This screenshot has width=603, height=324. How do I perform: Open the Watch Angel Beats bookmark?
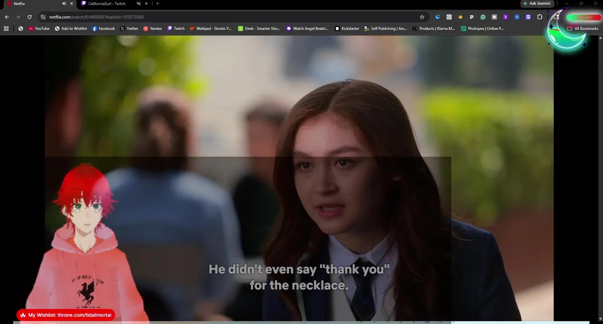pyautogui.click(x=308, y=28)
